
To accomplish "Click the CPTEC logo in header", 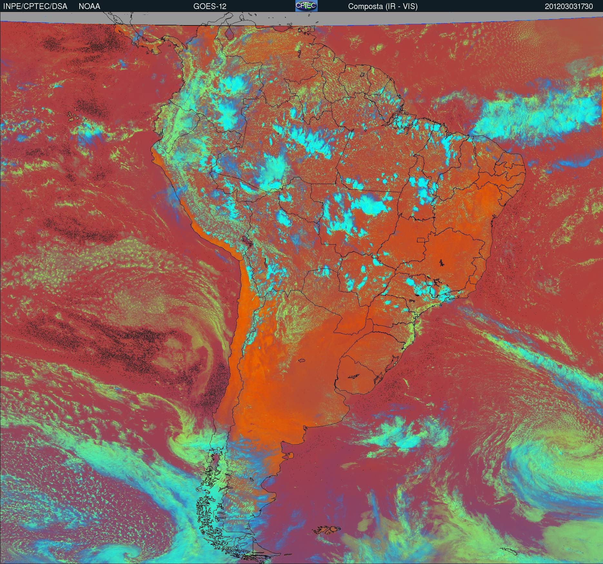I will (x=306, y=6).
